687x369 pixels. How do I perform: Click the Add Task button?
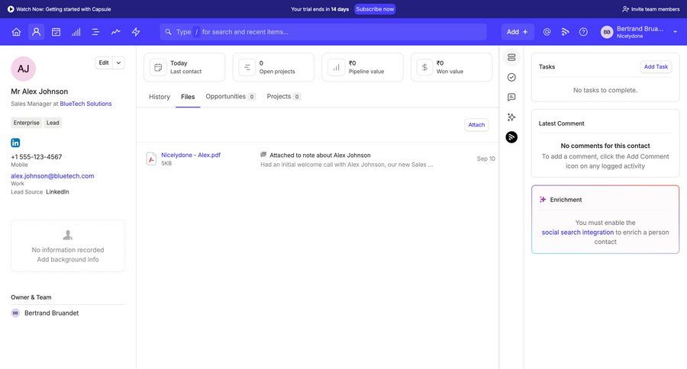click(x=656, y=66)
